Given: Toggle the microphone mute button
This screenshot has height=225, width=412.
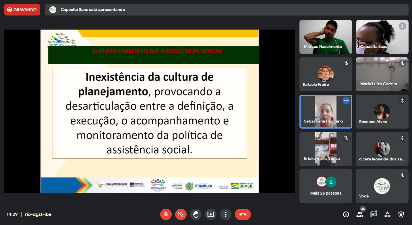Looking at the screenshot, I should click(x=166, y=214).
